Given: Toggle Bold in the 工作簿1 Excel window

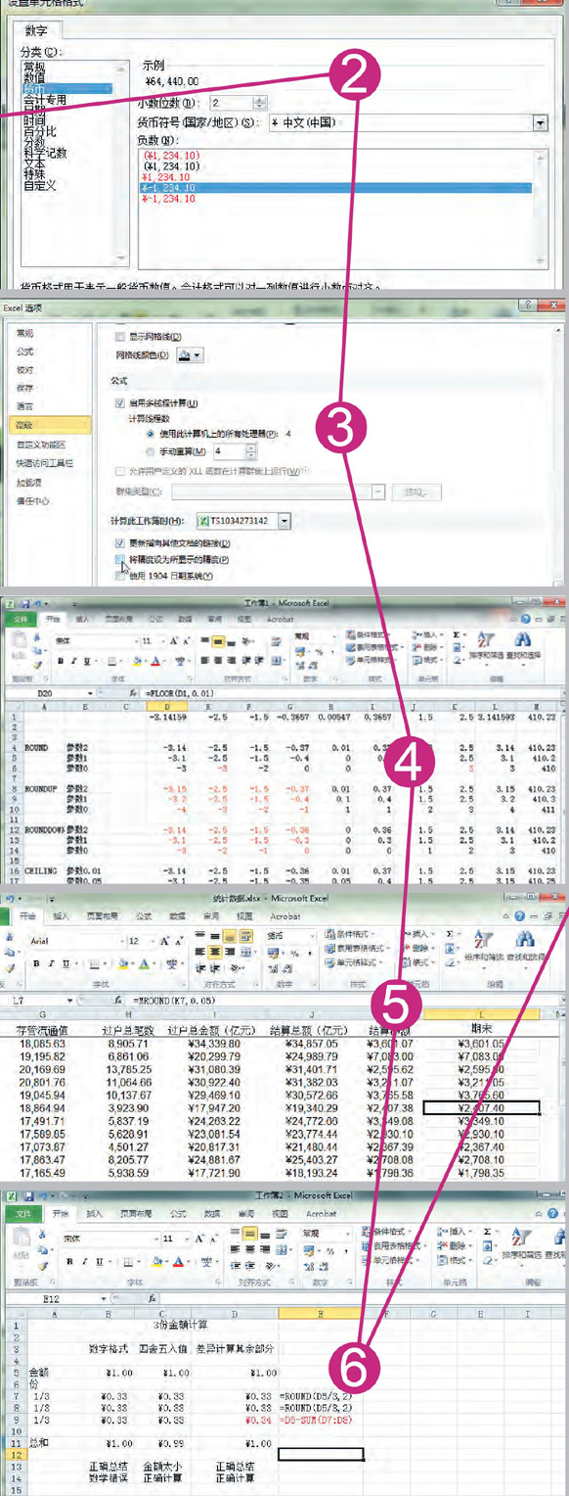Looking at the screenshot, I should 61,661.
